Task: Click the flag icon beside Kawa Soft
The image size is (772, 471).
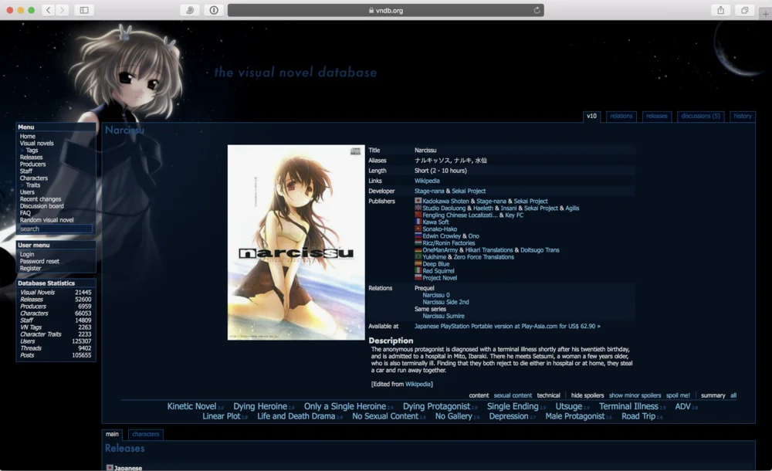Action: click(x=418, y=222)
